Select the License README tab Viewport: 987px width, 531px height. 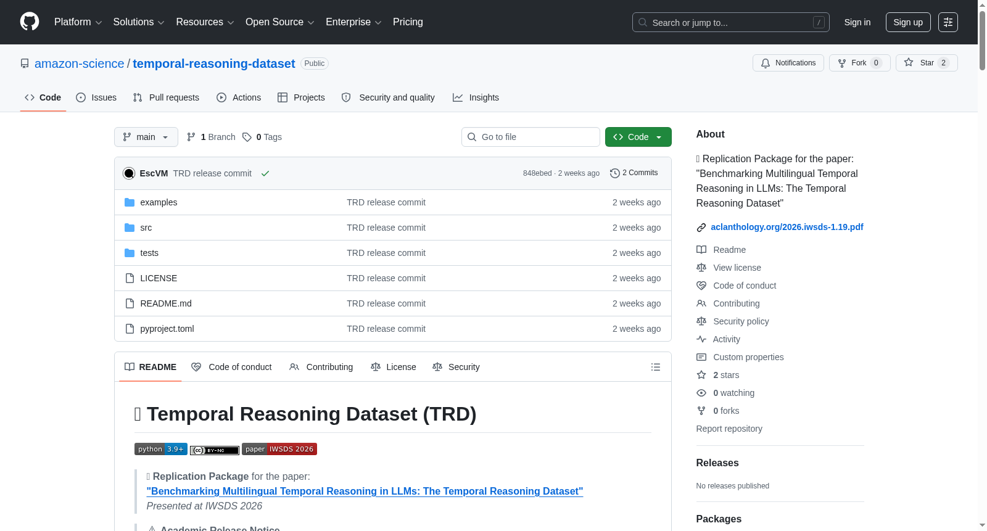coord(393,367)
